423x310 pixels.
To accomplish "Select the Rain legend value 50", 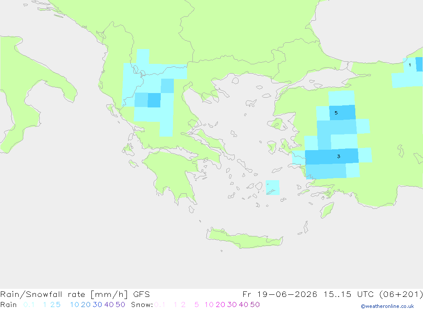I will click(x=120, y=305).
